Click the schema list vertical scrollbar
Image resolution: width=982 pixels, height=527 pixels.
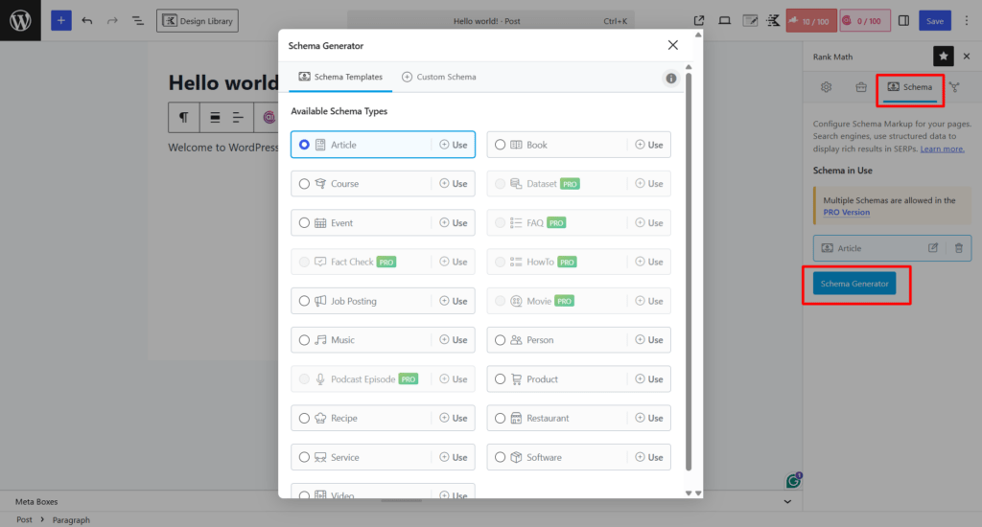coord(689,271)
